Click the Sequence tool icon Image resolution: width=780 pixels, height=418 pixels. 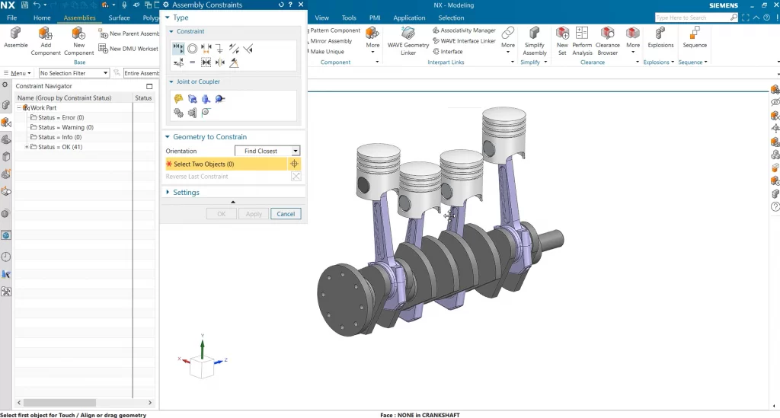coord(695,37)
